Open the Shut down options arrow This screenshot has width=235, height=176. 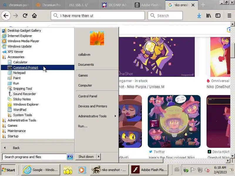pos(99,157)
